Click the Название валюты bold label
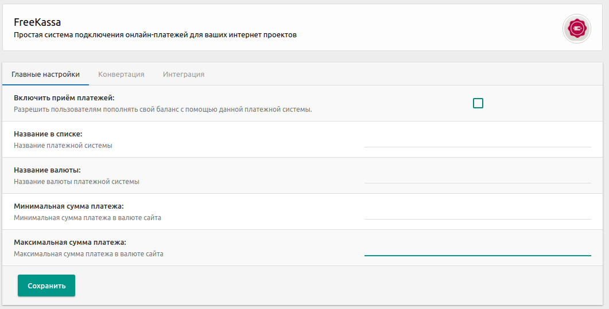Image resolution: width=609 pixels, height=309 pixels. point(48,170)
